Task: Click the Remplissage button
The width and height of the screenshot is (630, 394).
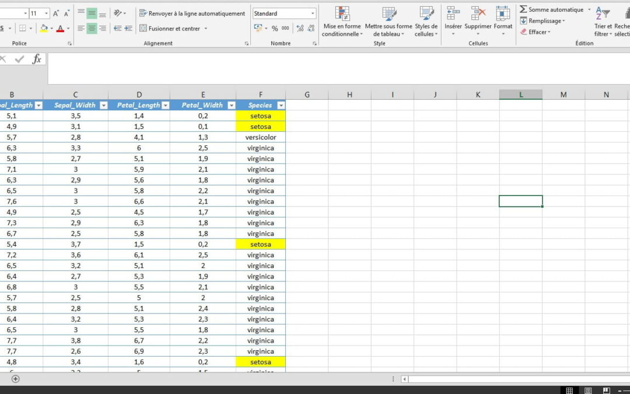Action: click(542, 20)
